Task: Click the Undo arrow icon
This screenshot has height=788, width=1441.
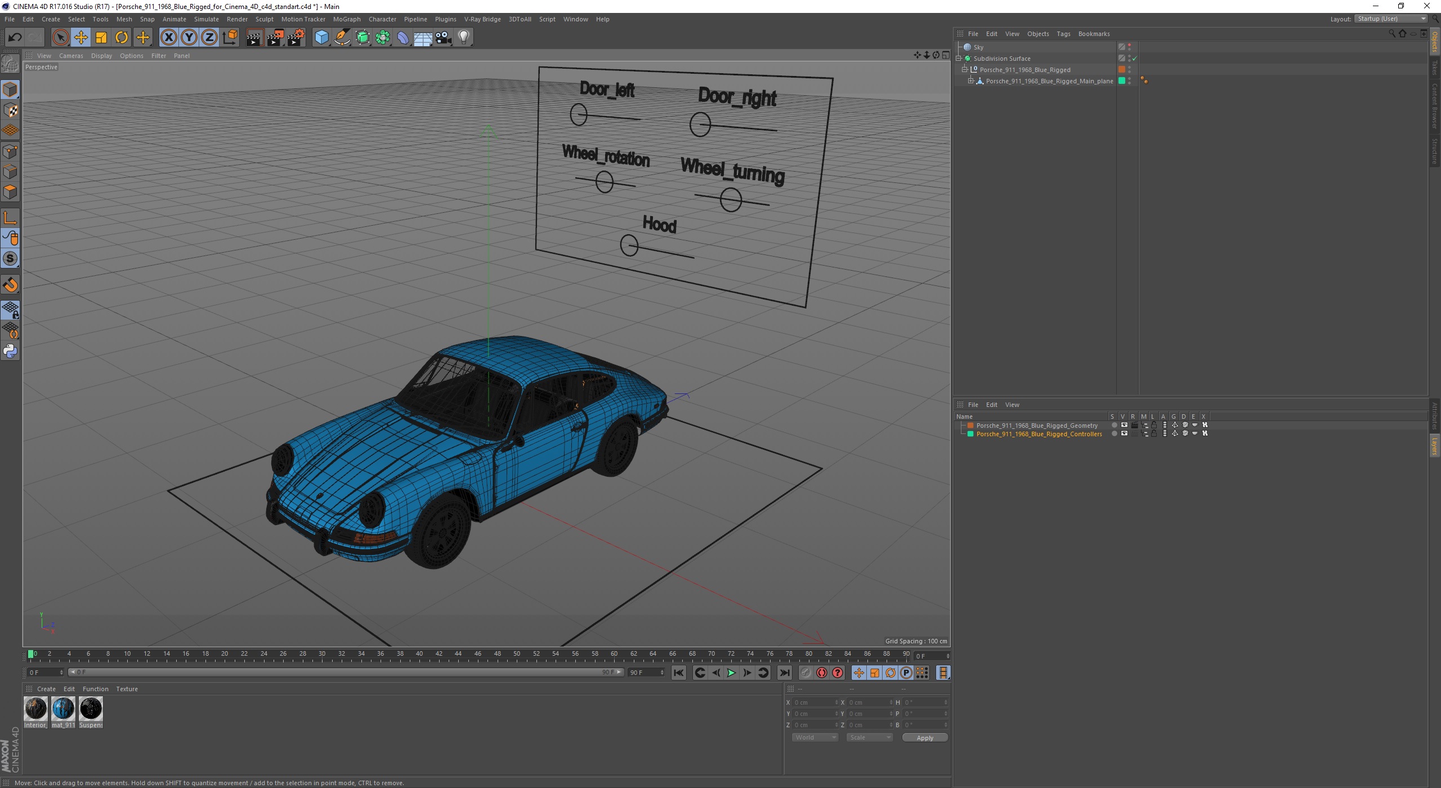Action: coord(15,37)
